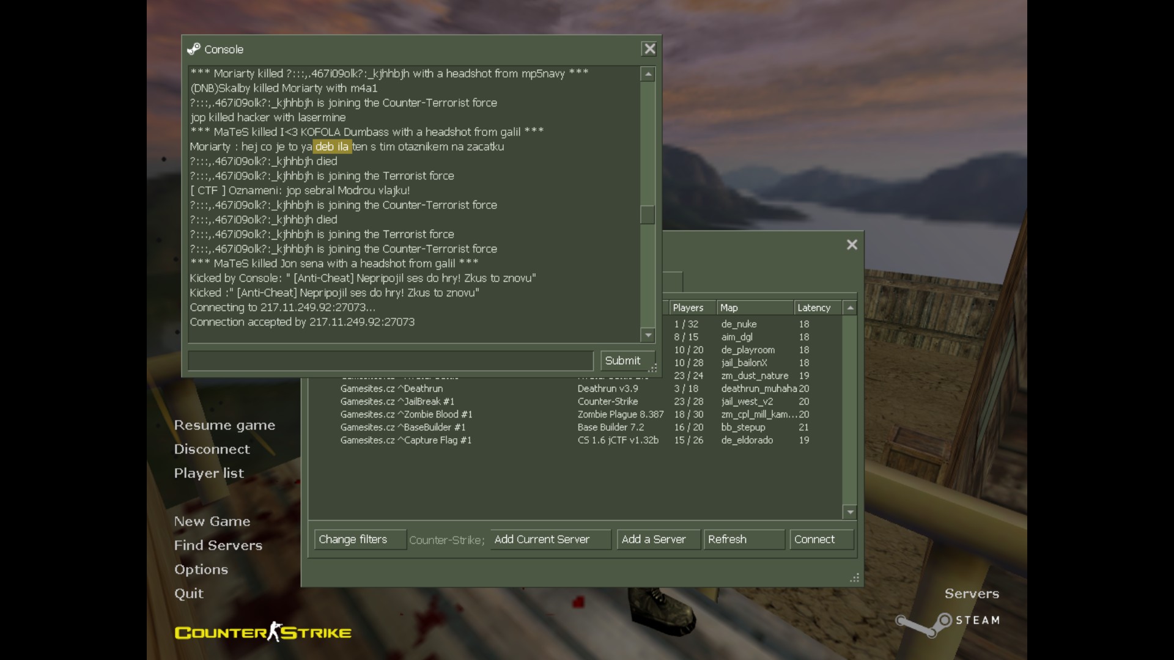Focus the console command input field
Viewport: 1174px width, 660px height.
(390, 361)
